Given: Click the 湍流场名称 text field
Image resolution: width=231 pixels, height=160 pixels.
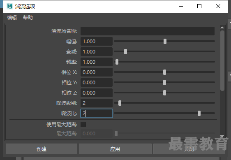Looking at the screenshot, I should coord(148,31).
